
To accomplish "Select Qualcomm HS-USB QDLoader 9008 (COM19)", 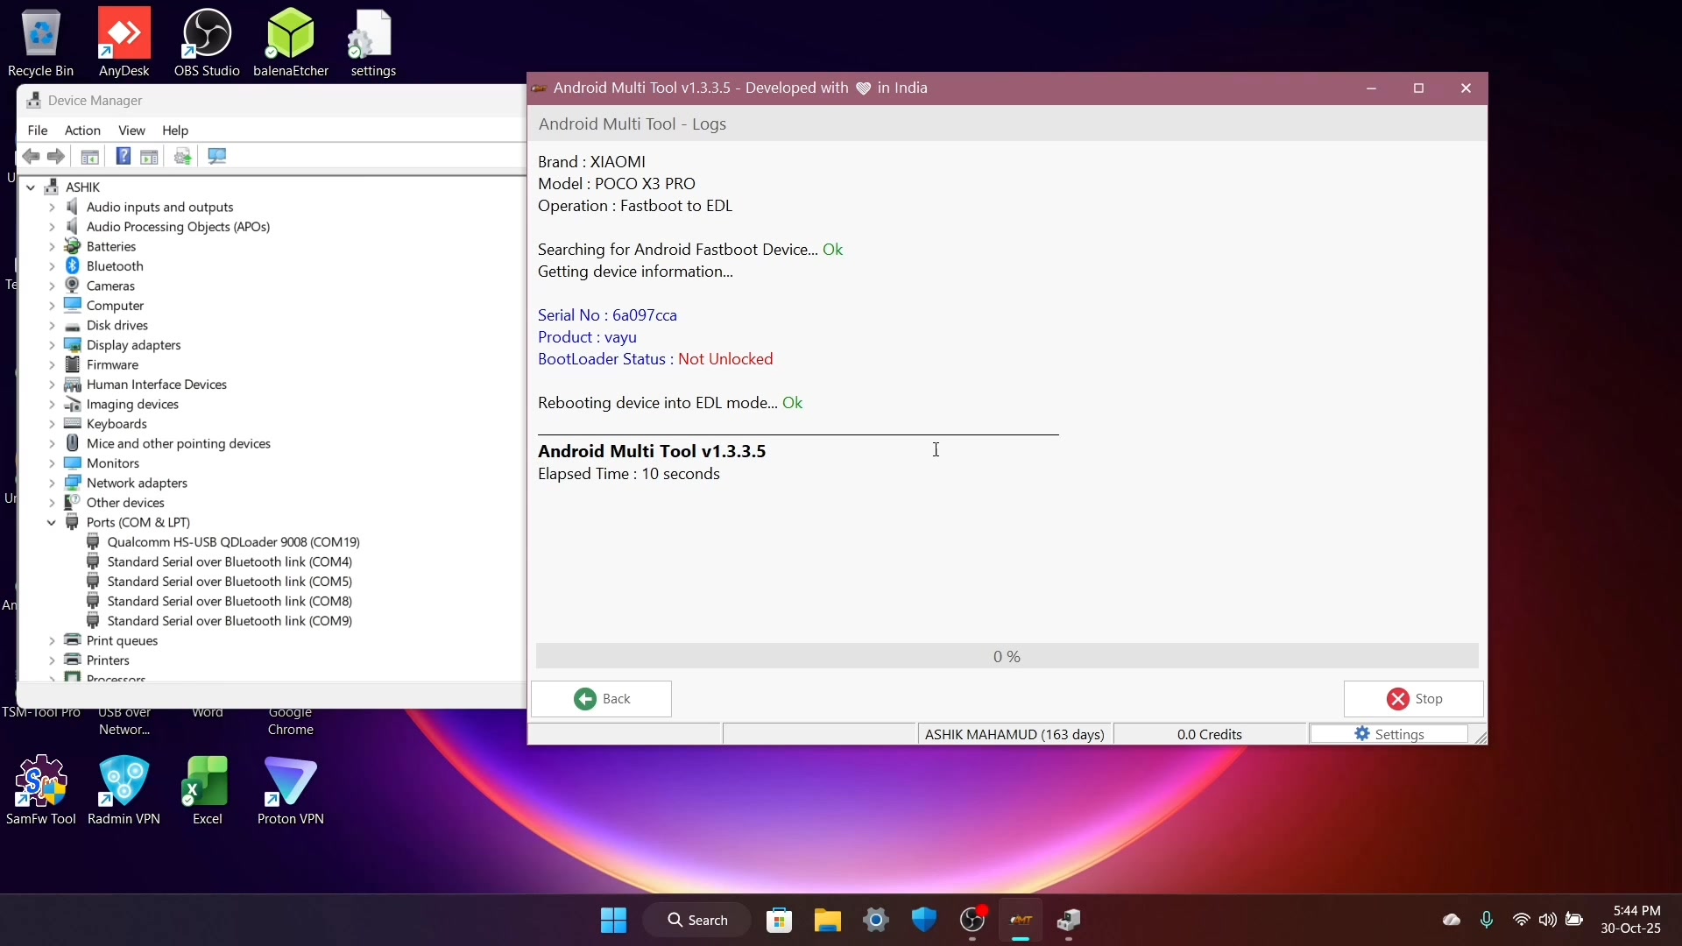I will (x=233, y=542).
